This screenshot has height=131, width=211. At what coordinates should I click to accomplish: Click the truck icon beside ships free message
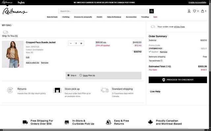[x=153, y=27]
